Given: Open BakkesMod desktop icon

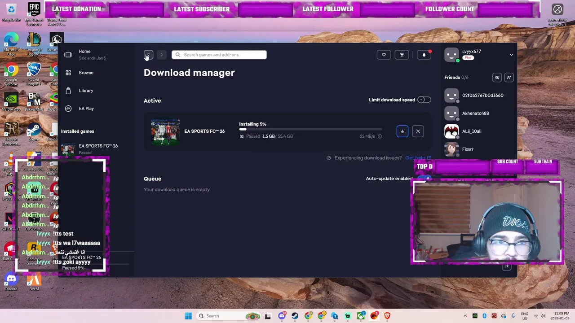Looking at the screenshot, I should [34, 102].
